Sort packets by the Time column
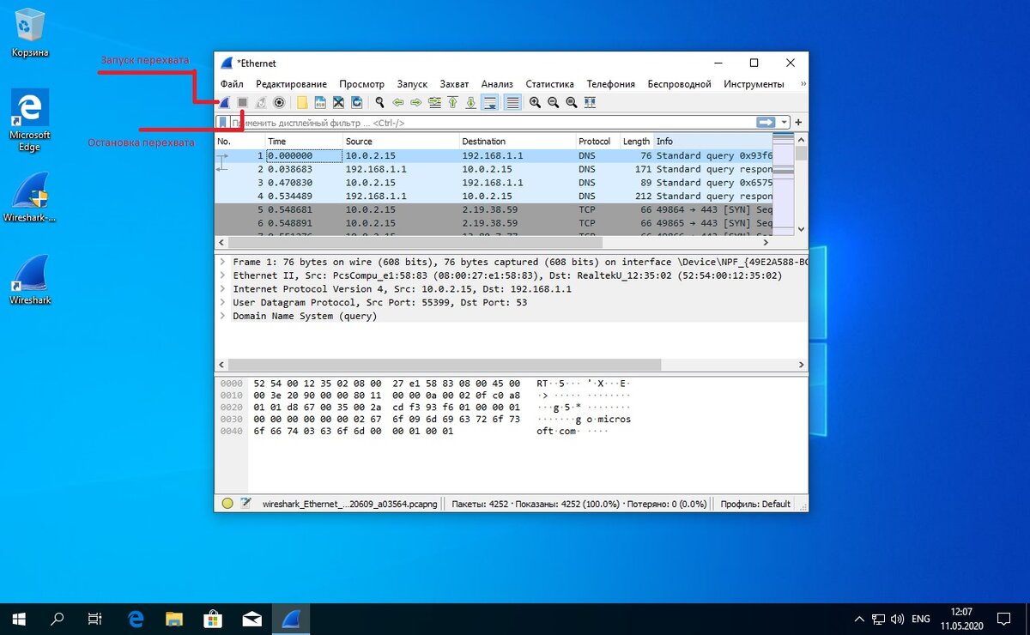 (x=303, y=142)
